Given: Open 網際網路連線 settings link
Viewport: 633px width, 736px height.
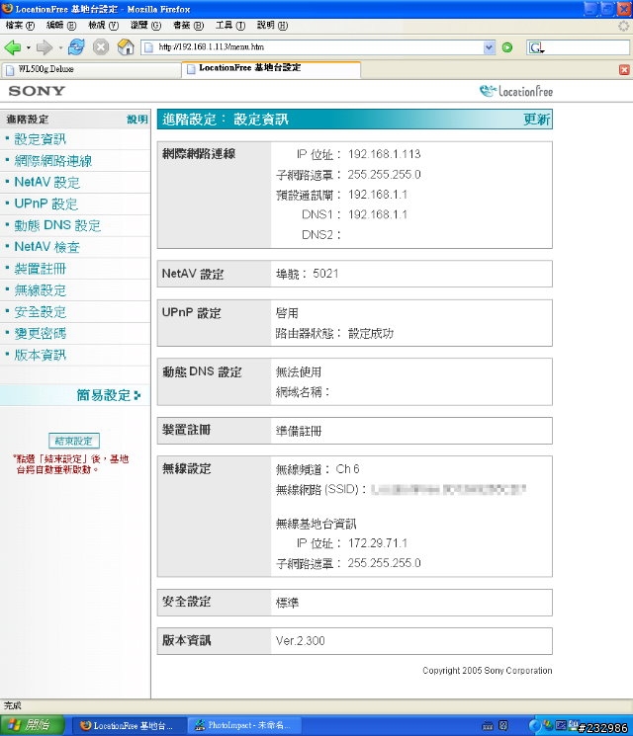Looking at the screenshot, I should coord(53,161).
